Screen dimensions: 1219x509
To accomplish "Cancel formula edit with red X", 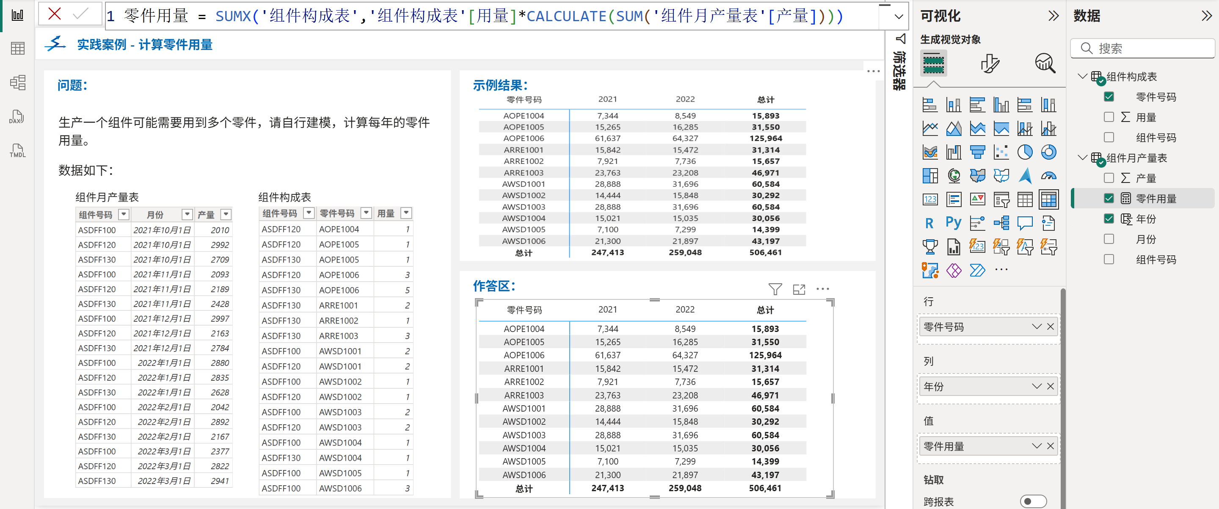I will tap(55, 14).
